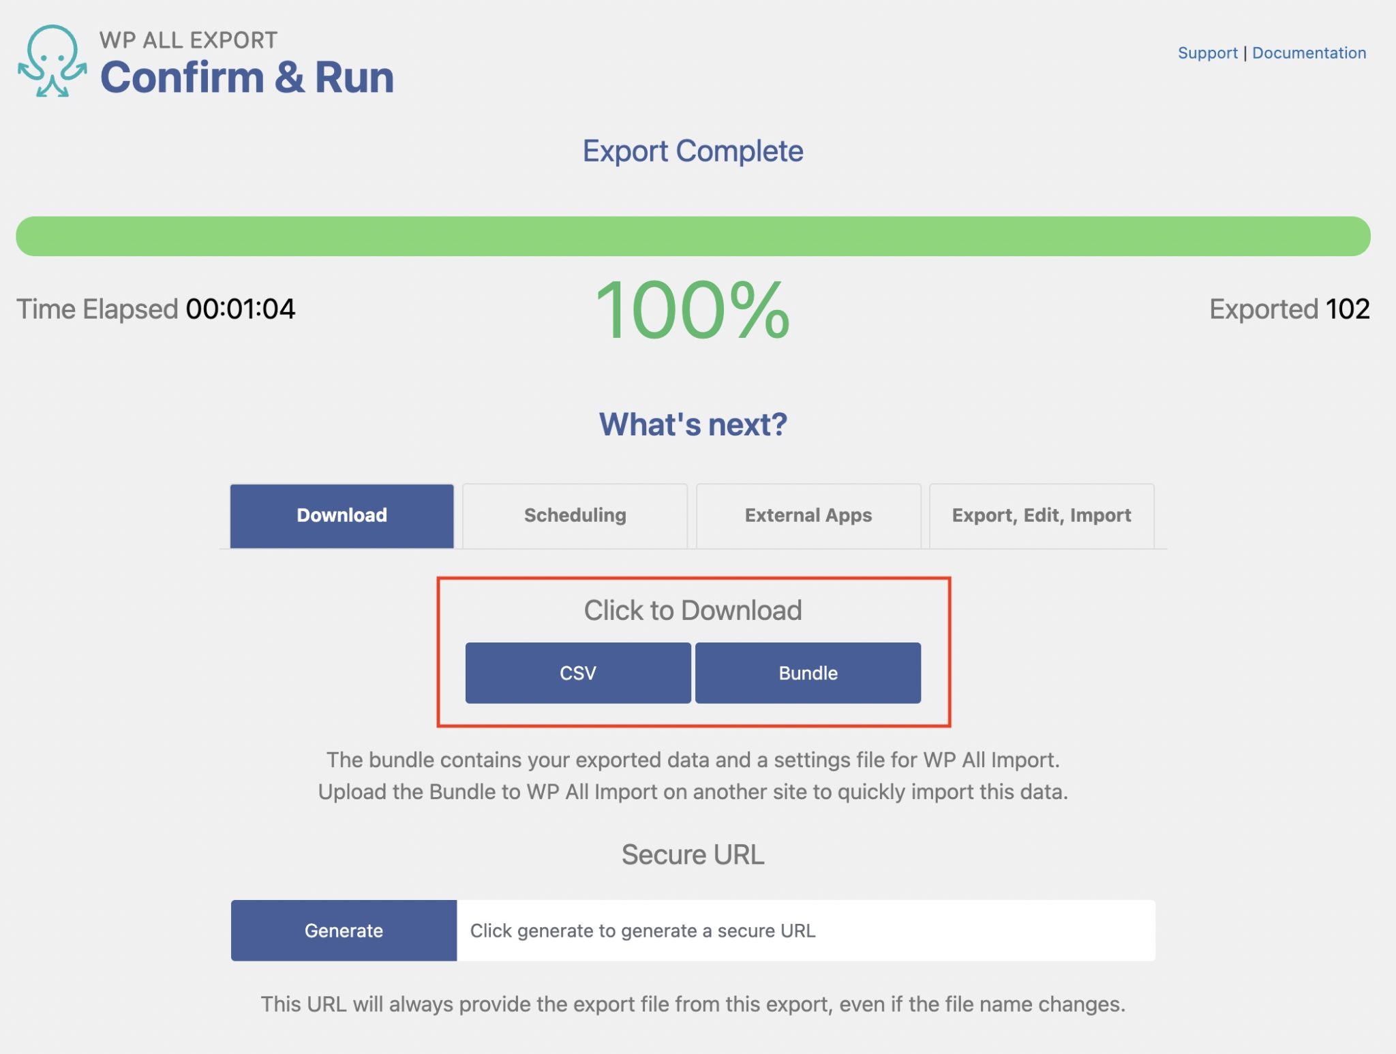
Task: Select the CSV download button
Action: pos(577,672)
